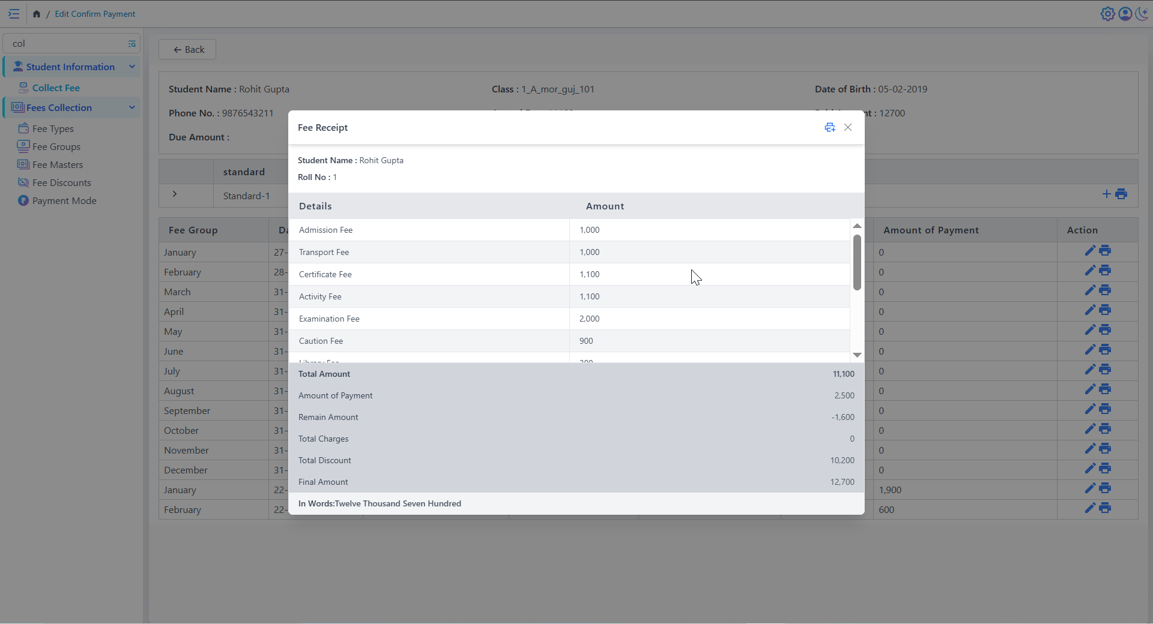Toggle the sidebar hamburger menu
The image size is (1153, 624).
(x=14, y=14)
